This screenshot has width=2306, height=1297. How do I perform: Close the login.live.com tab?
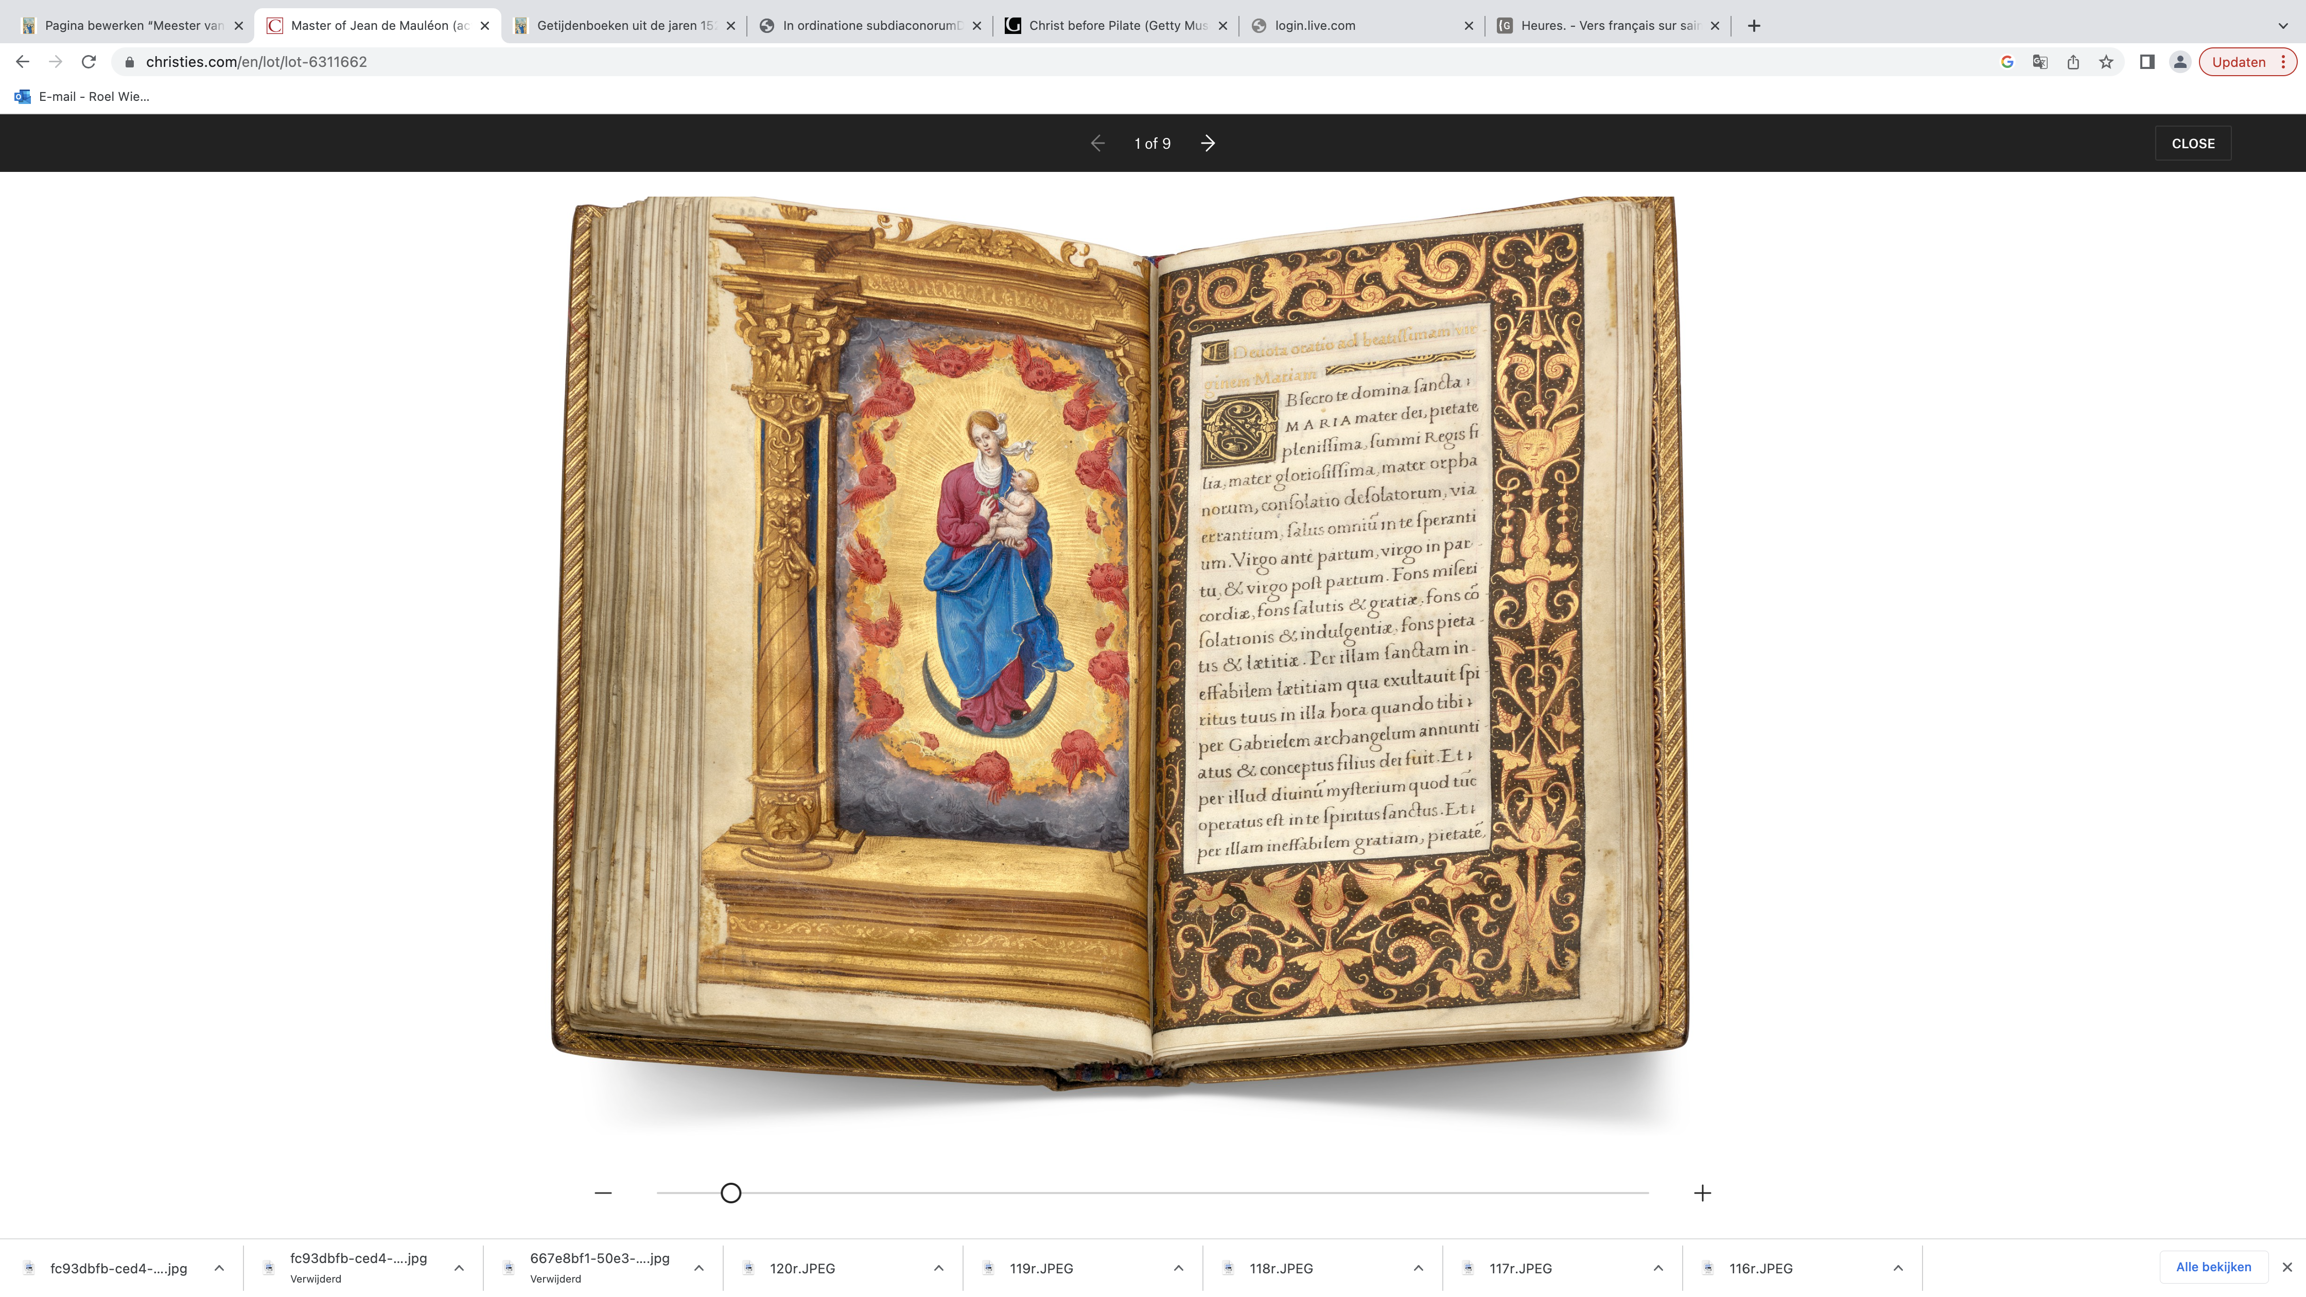click(1469, 26)
